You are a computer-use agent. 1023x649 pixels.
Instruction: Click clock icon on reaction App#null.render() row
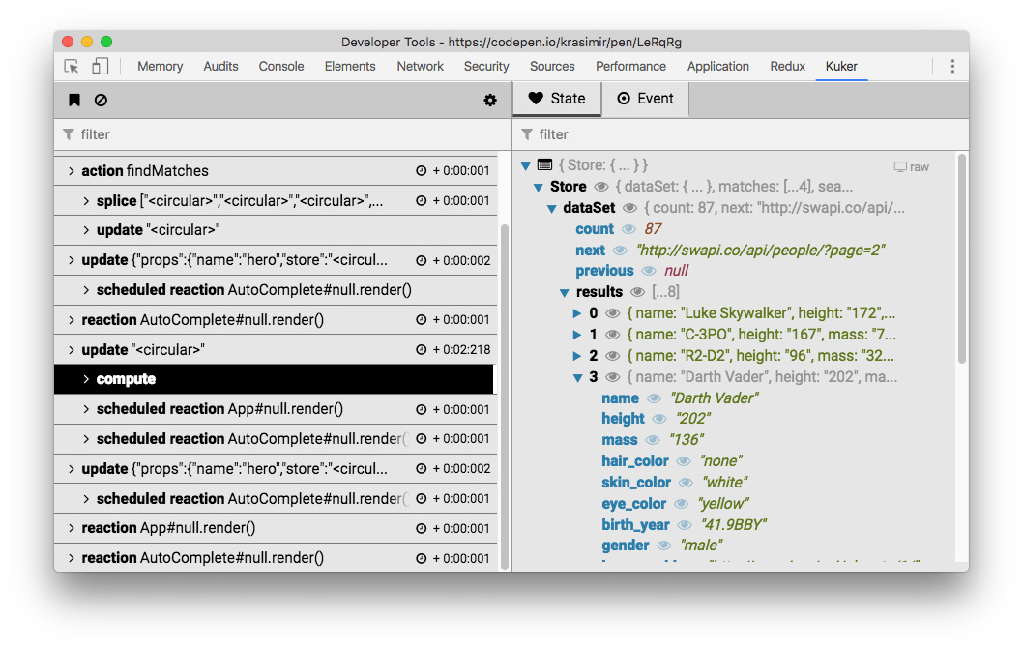422,528
